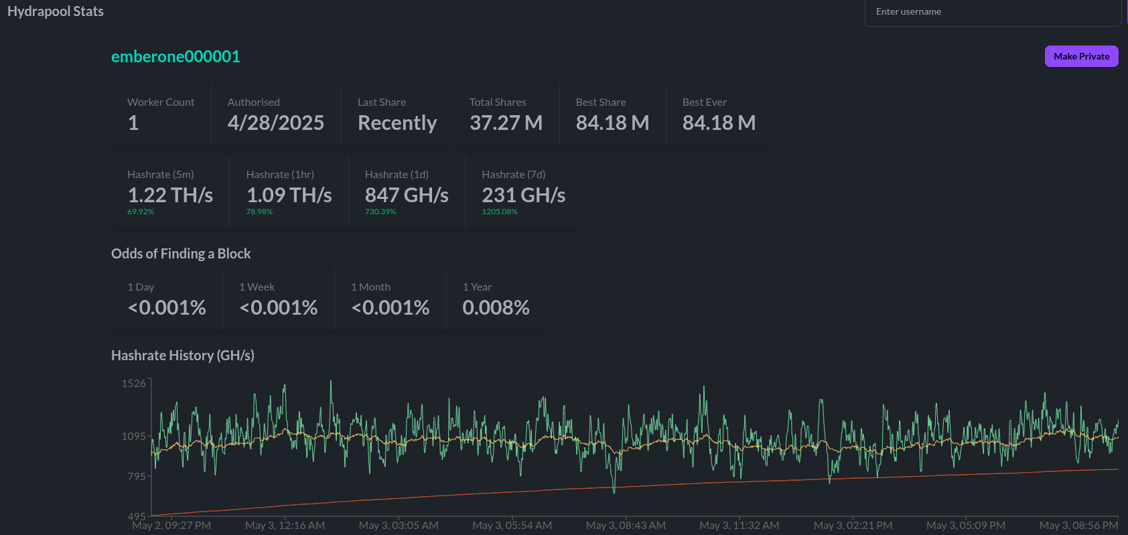Select the May 3, 05:09 PM axis label

click(x=966, y=526)
